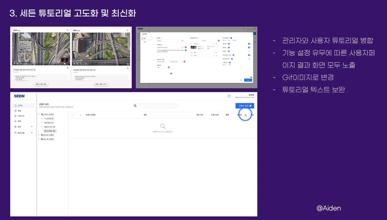Click the 튜토리얼 icon in the sidebar

[x=15, y=133]
